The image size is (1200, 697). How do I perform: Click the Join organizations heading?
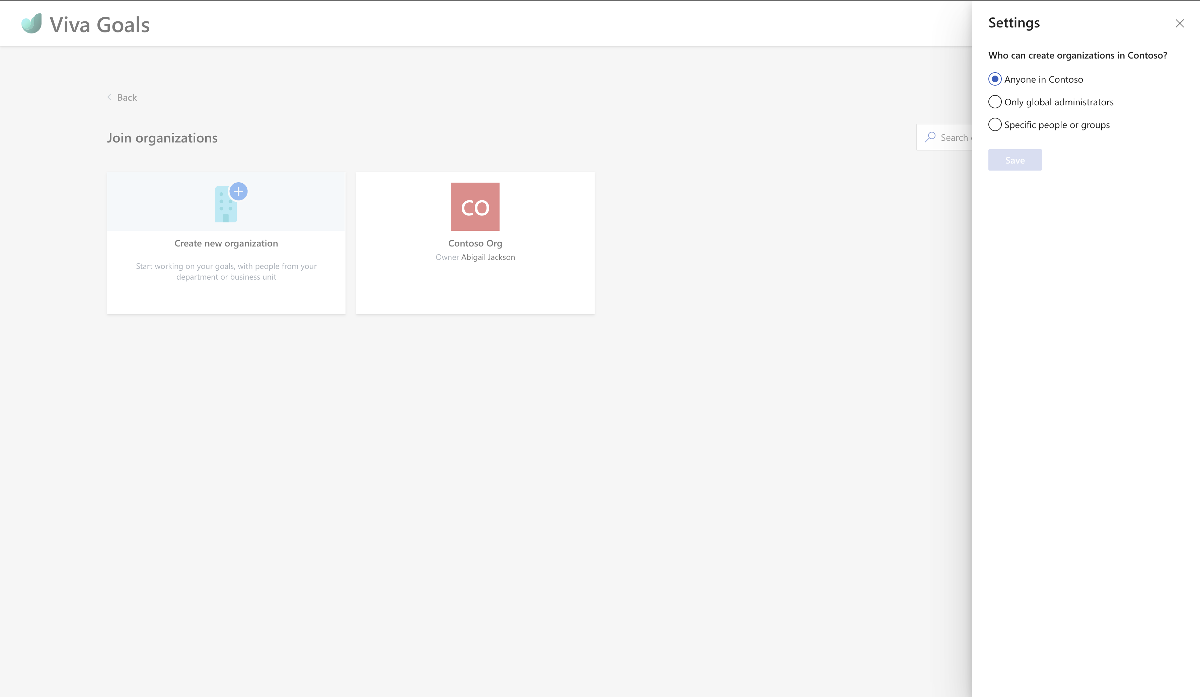click(x=162, y=138)
